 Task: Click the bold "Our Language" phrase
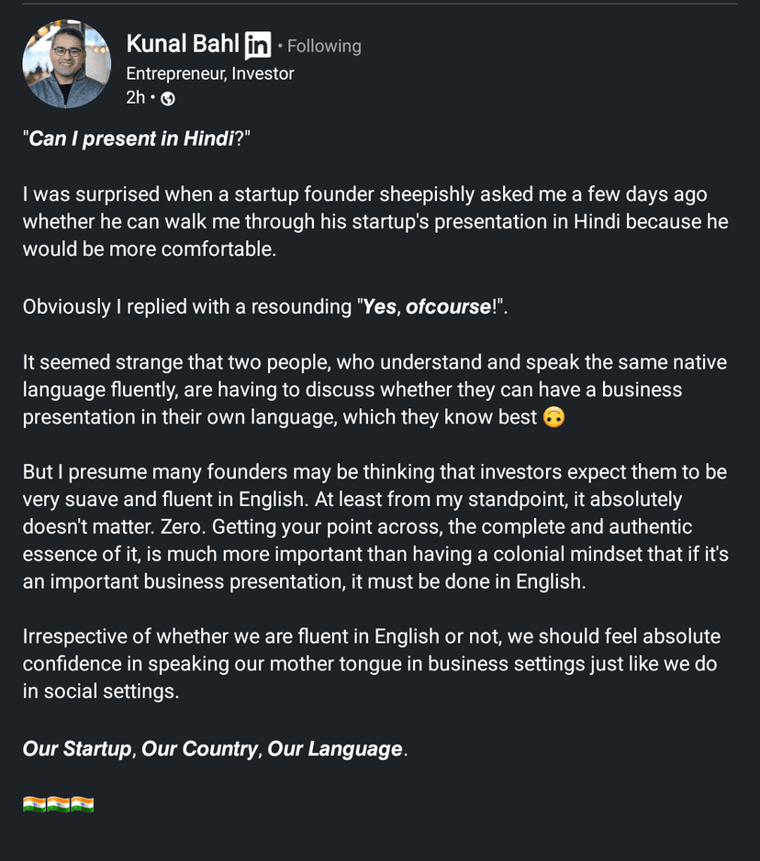pyautogui.click(x=335, y=749)
